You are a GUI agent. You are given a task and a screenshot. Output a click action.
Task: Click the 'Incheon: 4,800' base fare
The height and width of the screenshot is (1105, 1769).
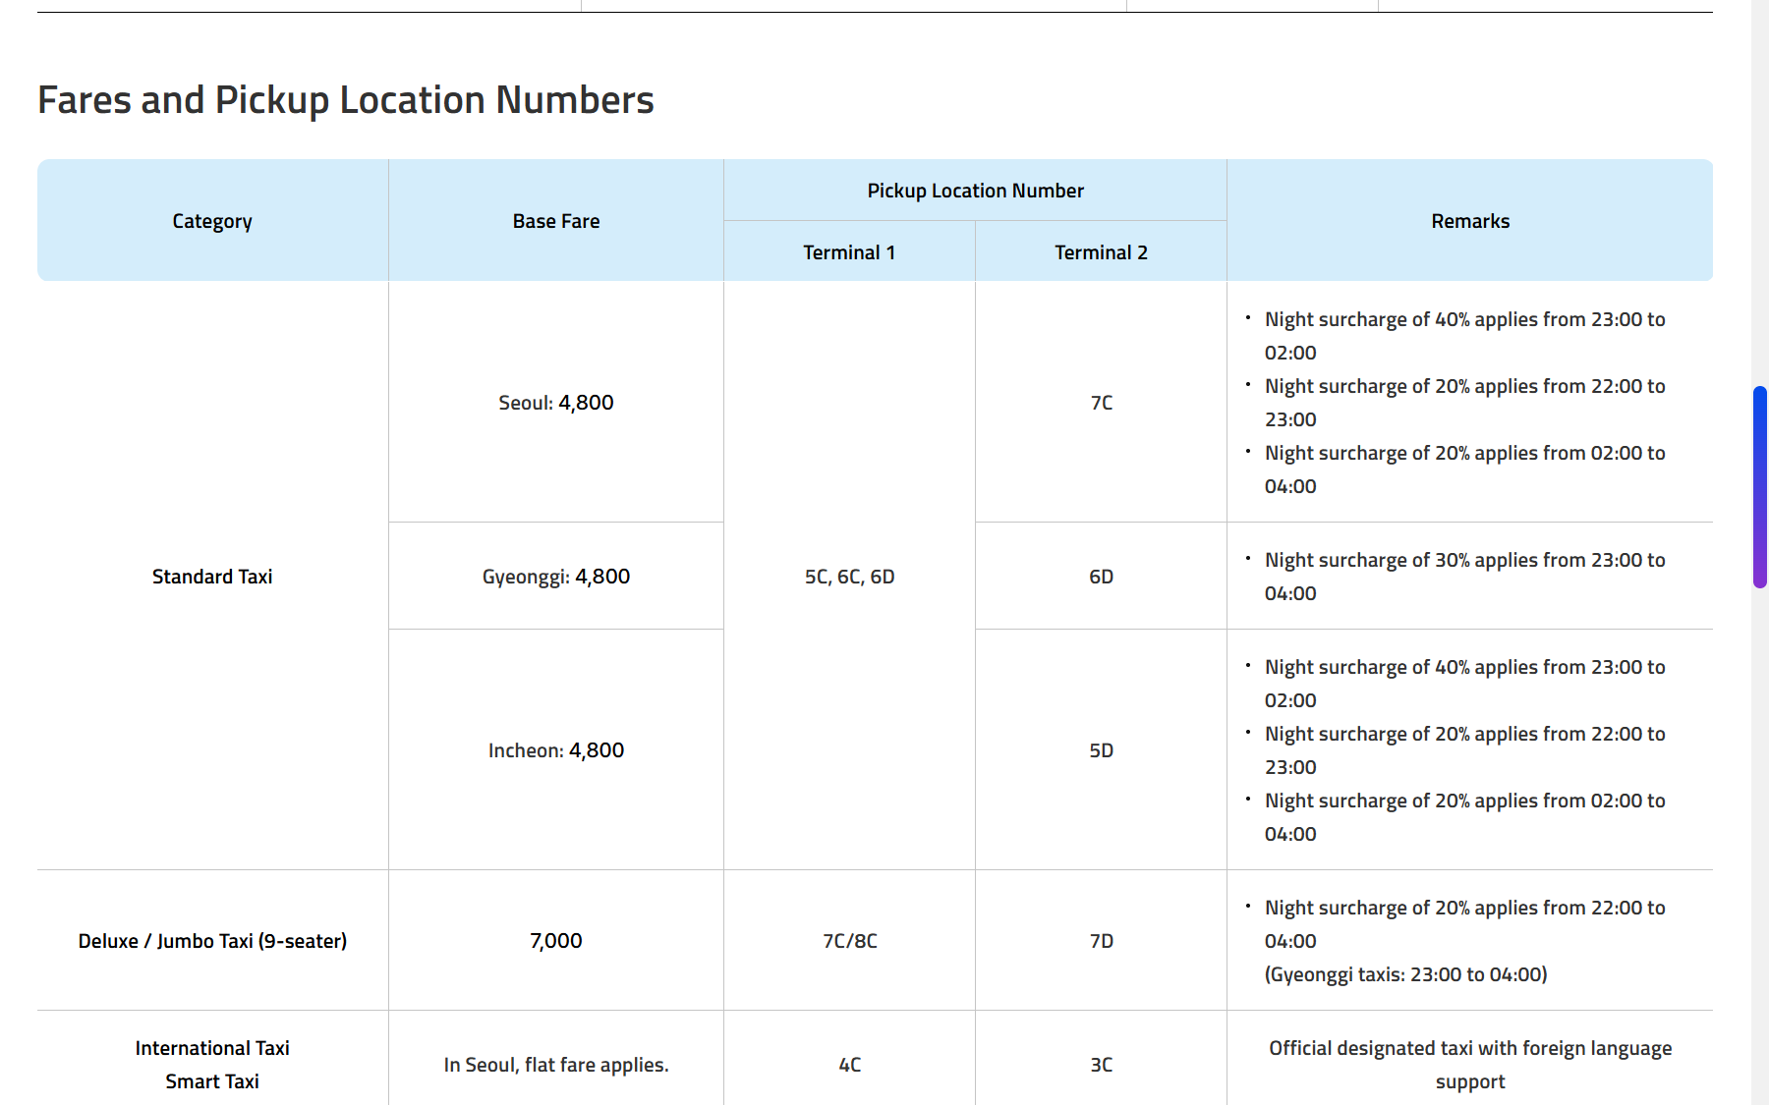coord(556,750)
